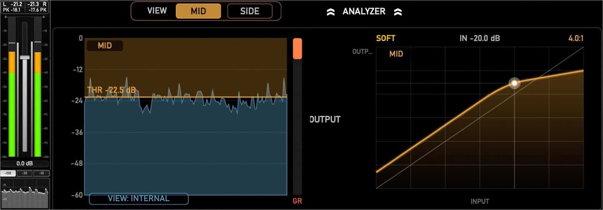The width and height of the screenshot is (603, 210).
Task: Collapse analyzer using right double-chevron icon
Action: (x=398, y=12)
